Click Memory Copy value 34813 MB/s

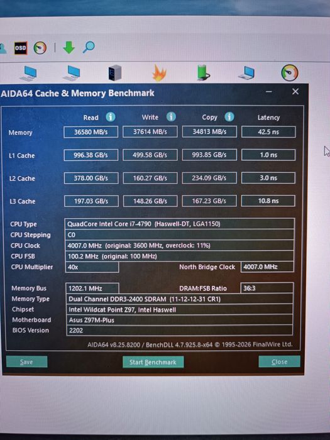click(x=209, y=131)
